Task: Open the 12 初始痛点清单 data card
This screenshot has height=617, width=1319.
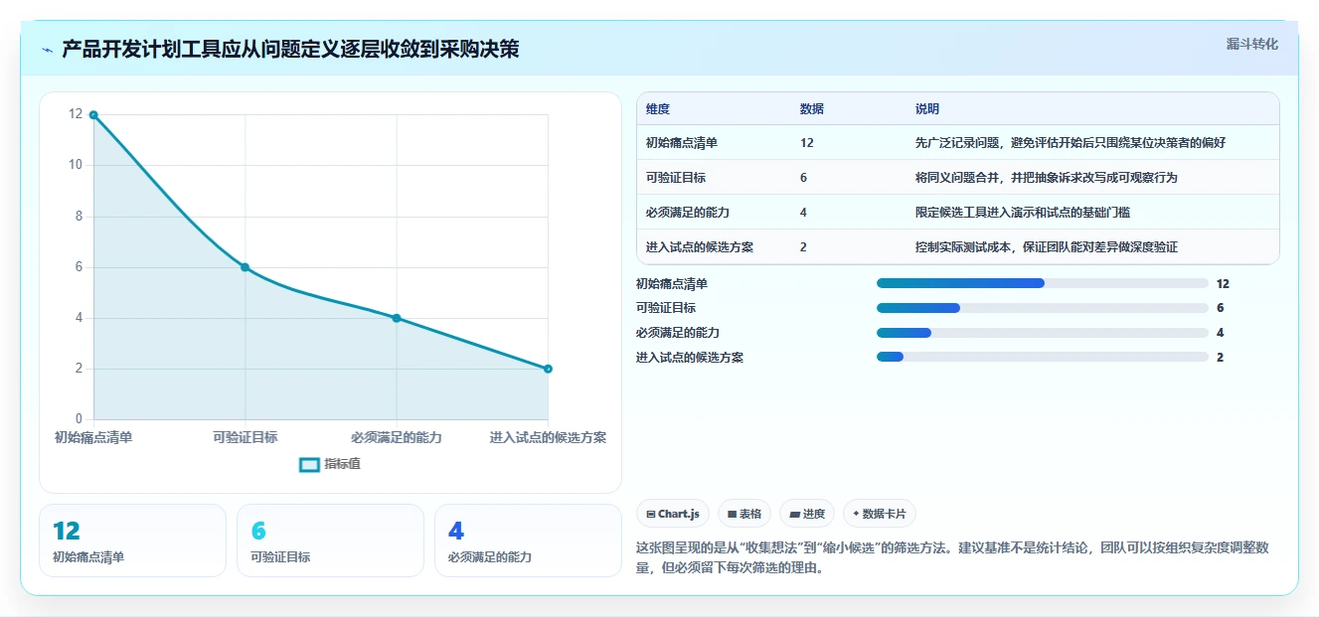Action: 132,540
